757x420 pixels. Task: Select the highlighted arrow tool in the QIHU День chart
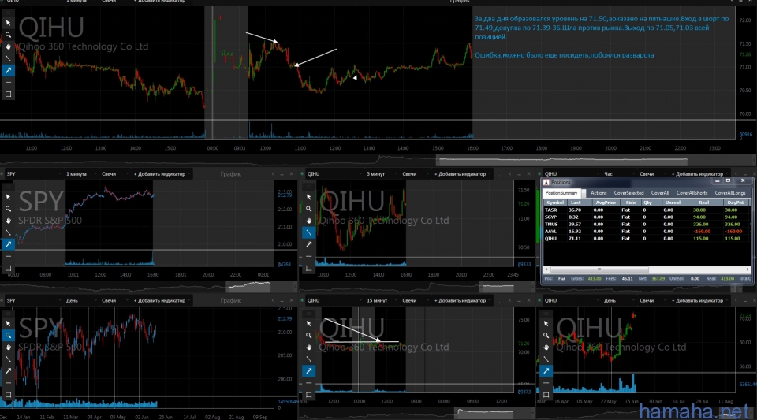tap(546, 371)
